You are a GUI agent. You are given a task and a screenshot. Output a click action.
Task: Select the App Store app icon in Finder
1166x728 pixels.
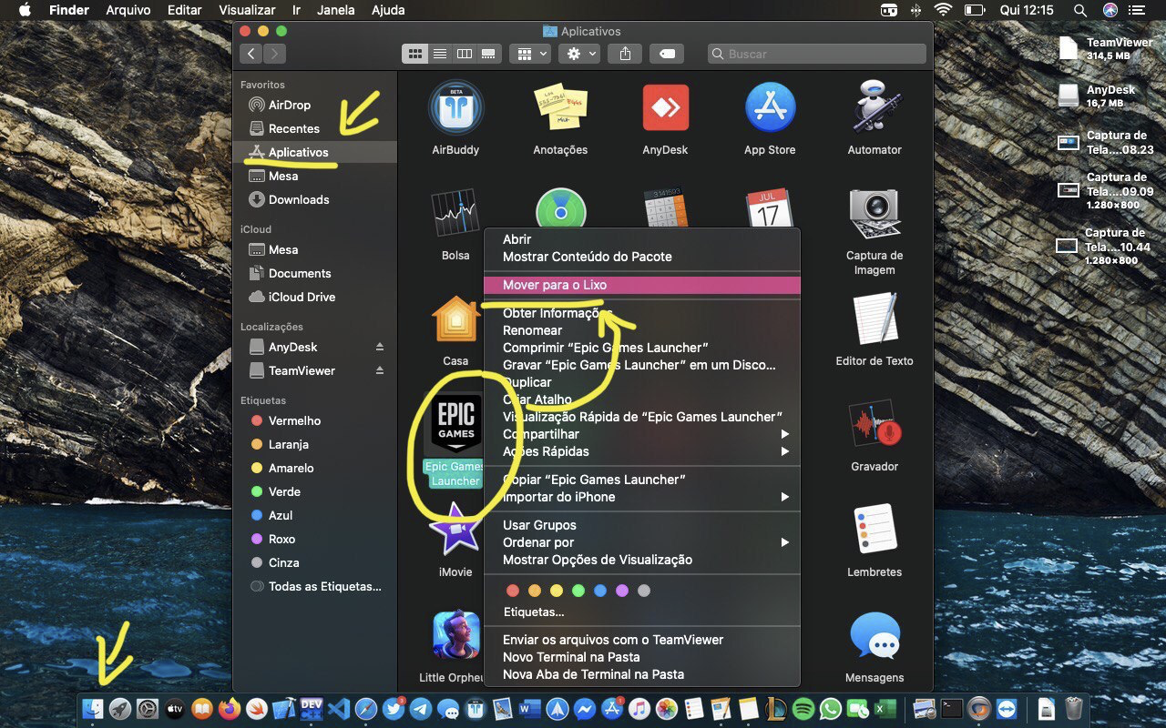click(770, 108)
